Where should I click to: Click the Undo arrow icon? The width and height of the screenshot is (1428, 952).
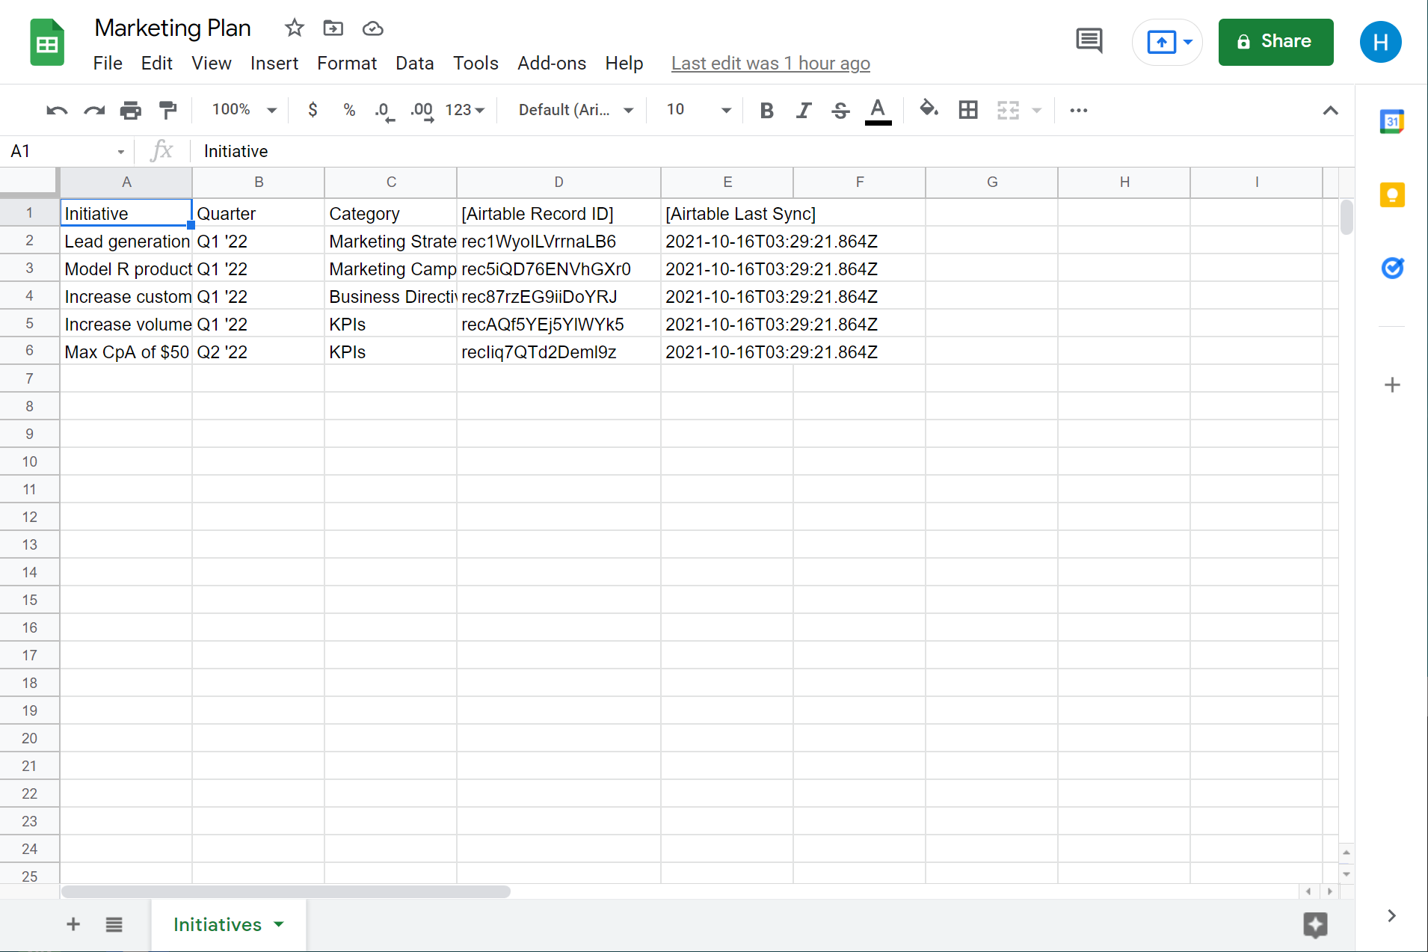pyautogui.click(x=57, y=111)
